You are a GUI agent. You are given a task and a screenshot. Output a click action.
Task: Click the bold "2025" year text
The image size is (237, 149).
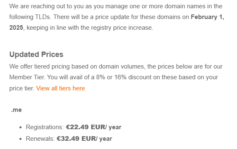click(x=16, y=28)
